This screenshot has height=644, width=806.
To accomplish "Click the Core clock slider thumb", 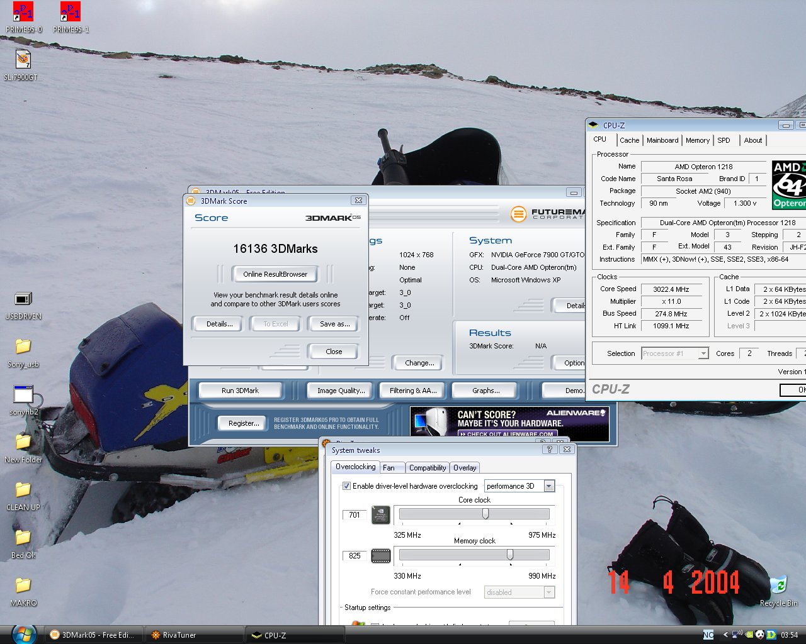I will pyautogui.click(x=485, y=514).
